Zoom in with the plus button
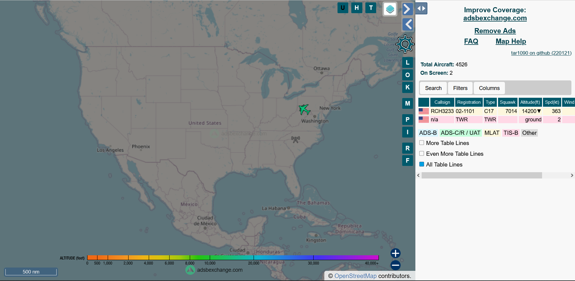The image size is (575, 281). tap(395, 253)
